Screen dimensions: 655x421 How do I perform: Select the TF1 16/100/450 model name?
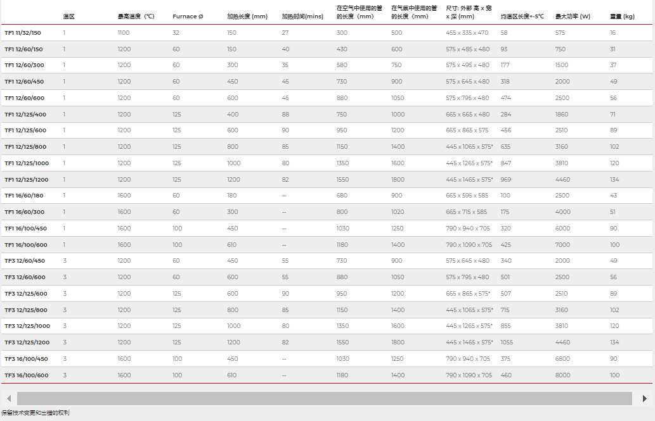[x=25, y=229]
